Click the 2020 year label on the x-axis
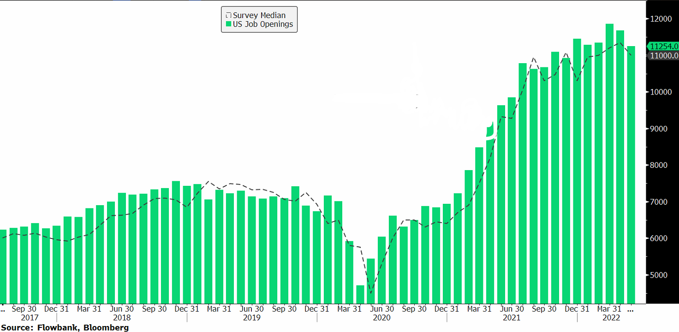Viewport: 679px width, 332px height. (381, 318)
